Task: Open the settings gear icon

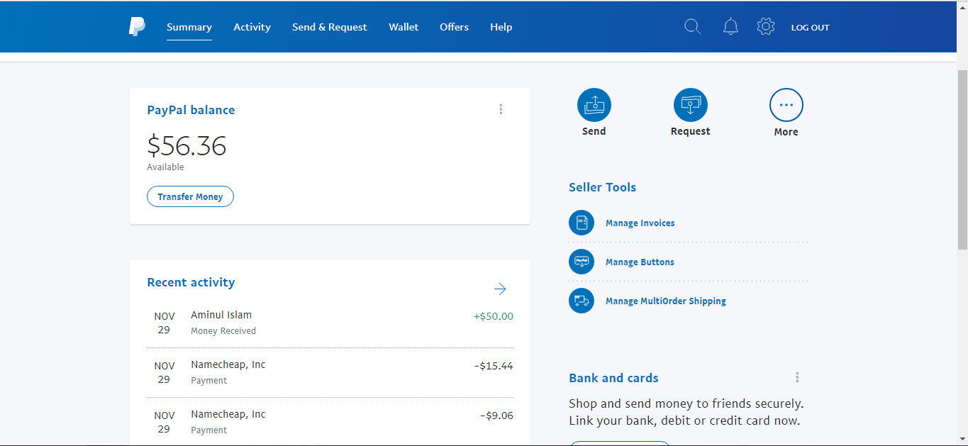Action: coord(765,27)
